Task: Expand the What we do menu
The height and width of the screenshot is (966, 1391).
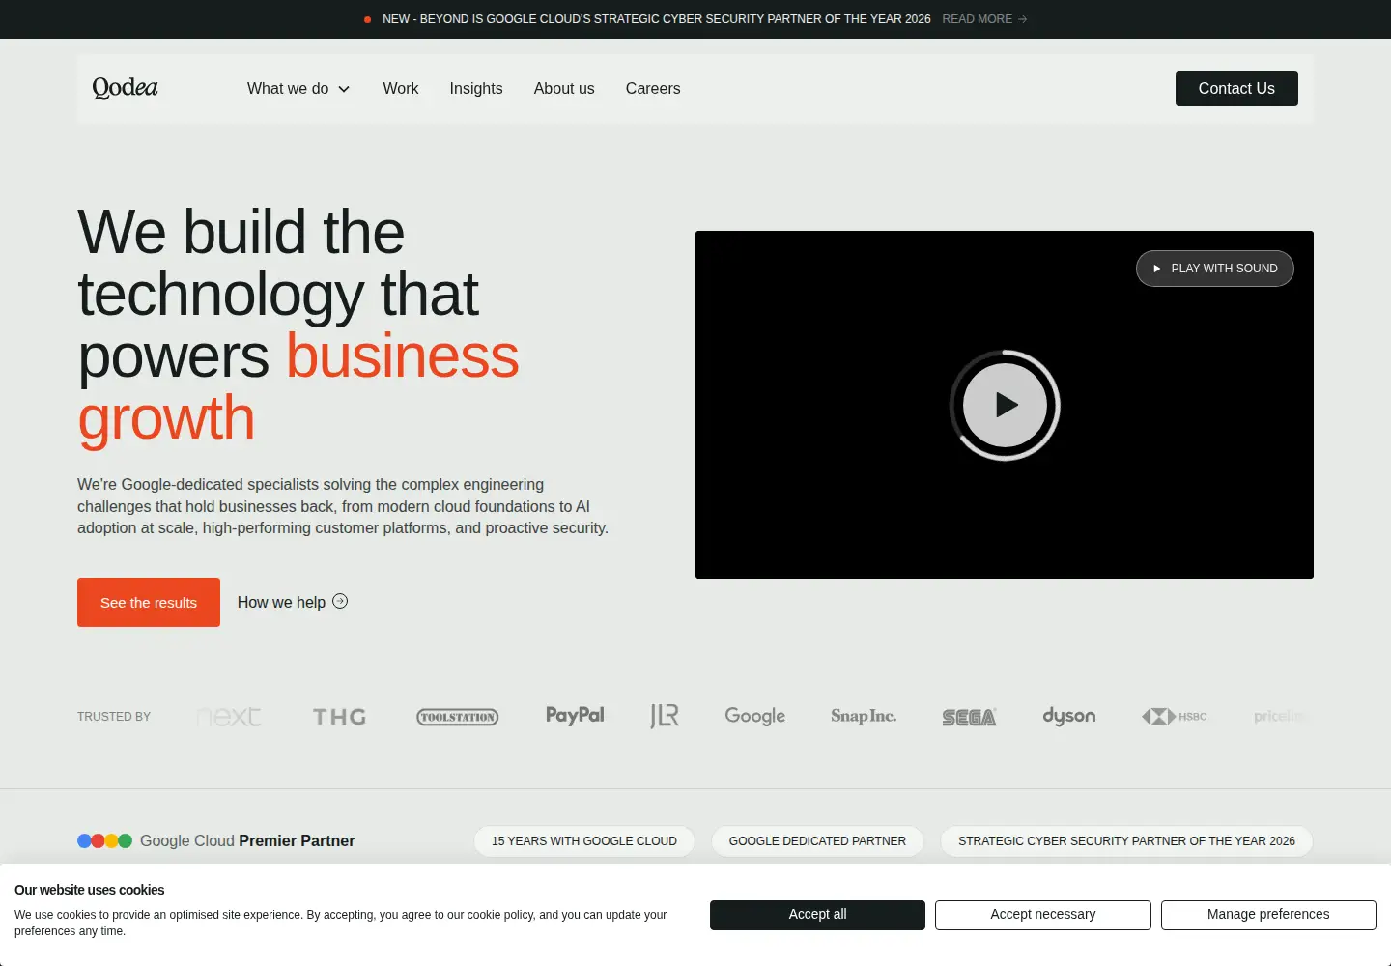Action: pyautogui.click(x=298, y=89)
